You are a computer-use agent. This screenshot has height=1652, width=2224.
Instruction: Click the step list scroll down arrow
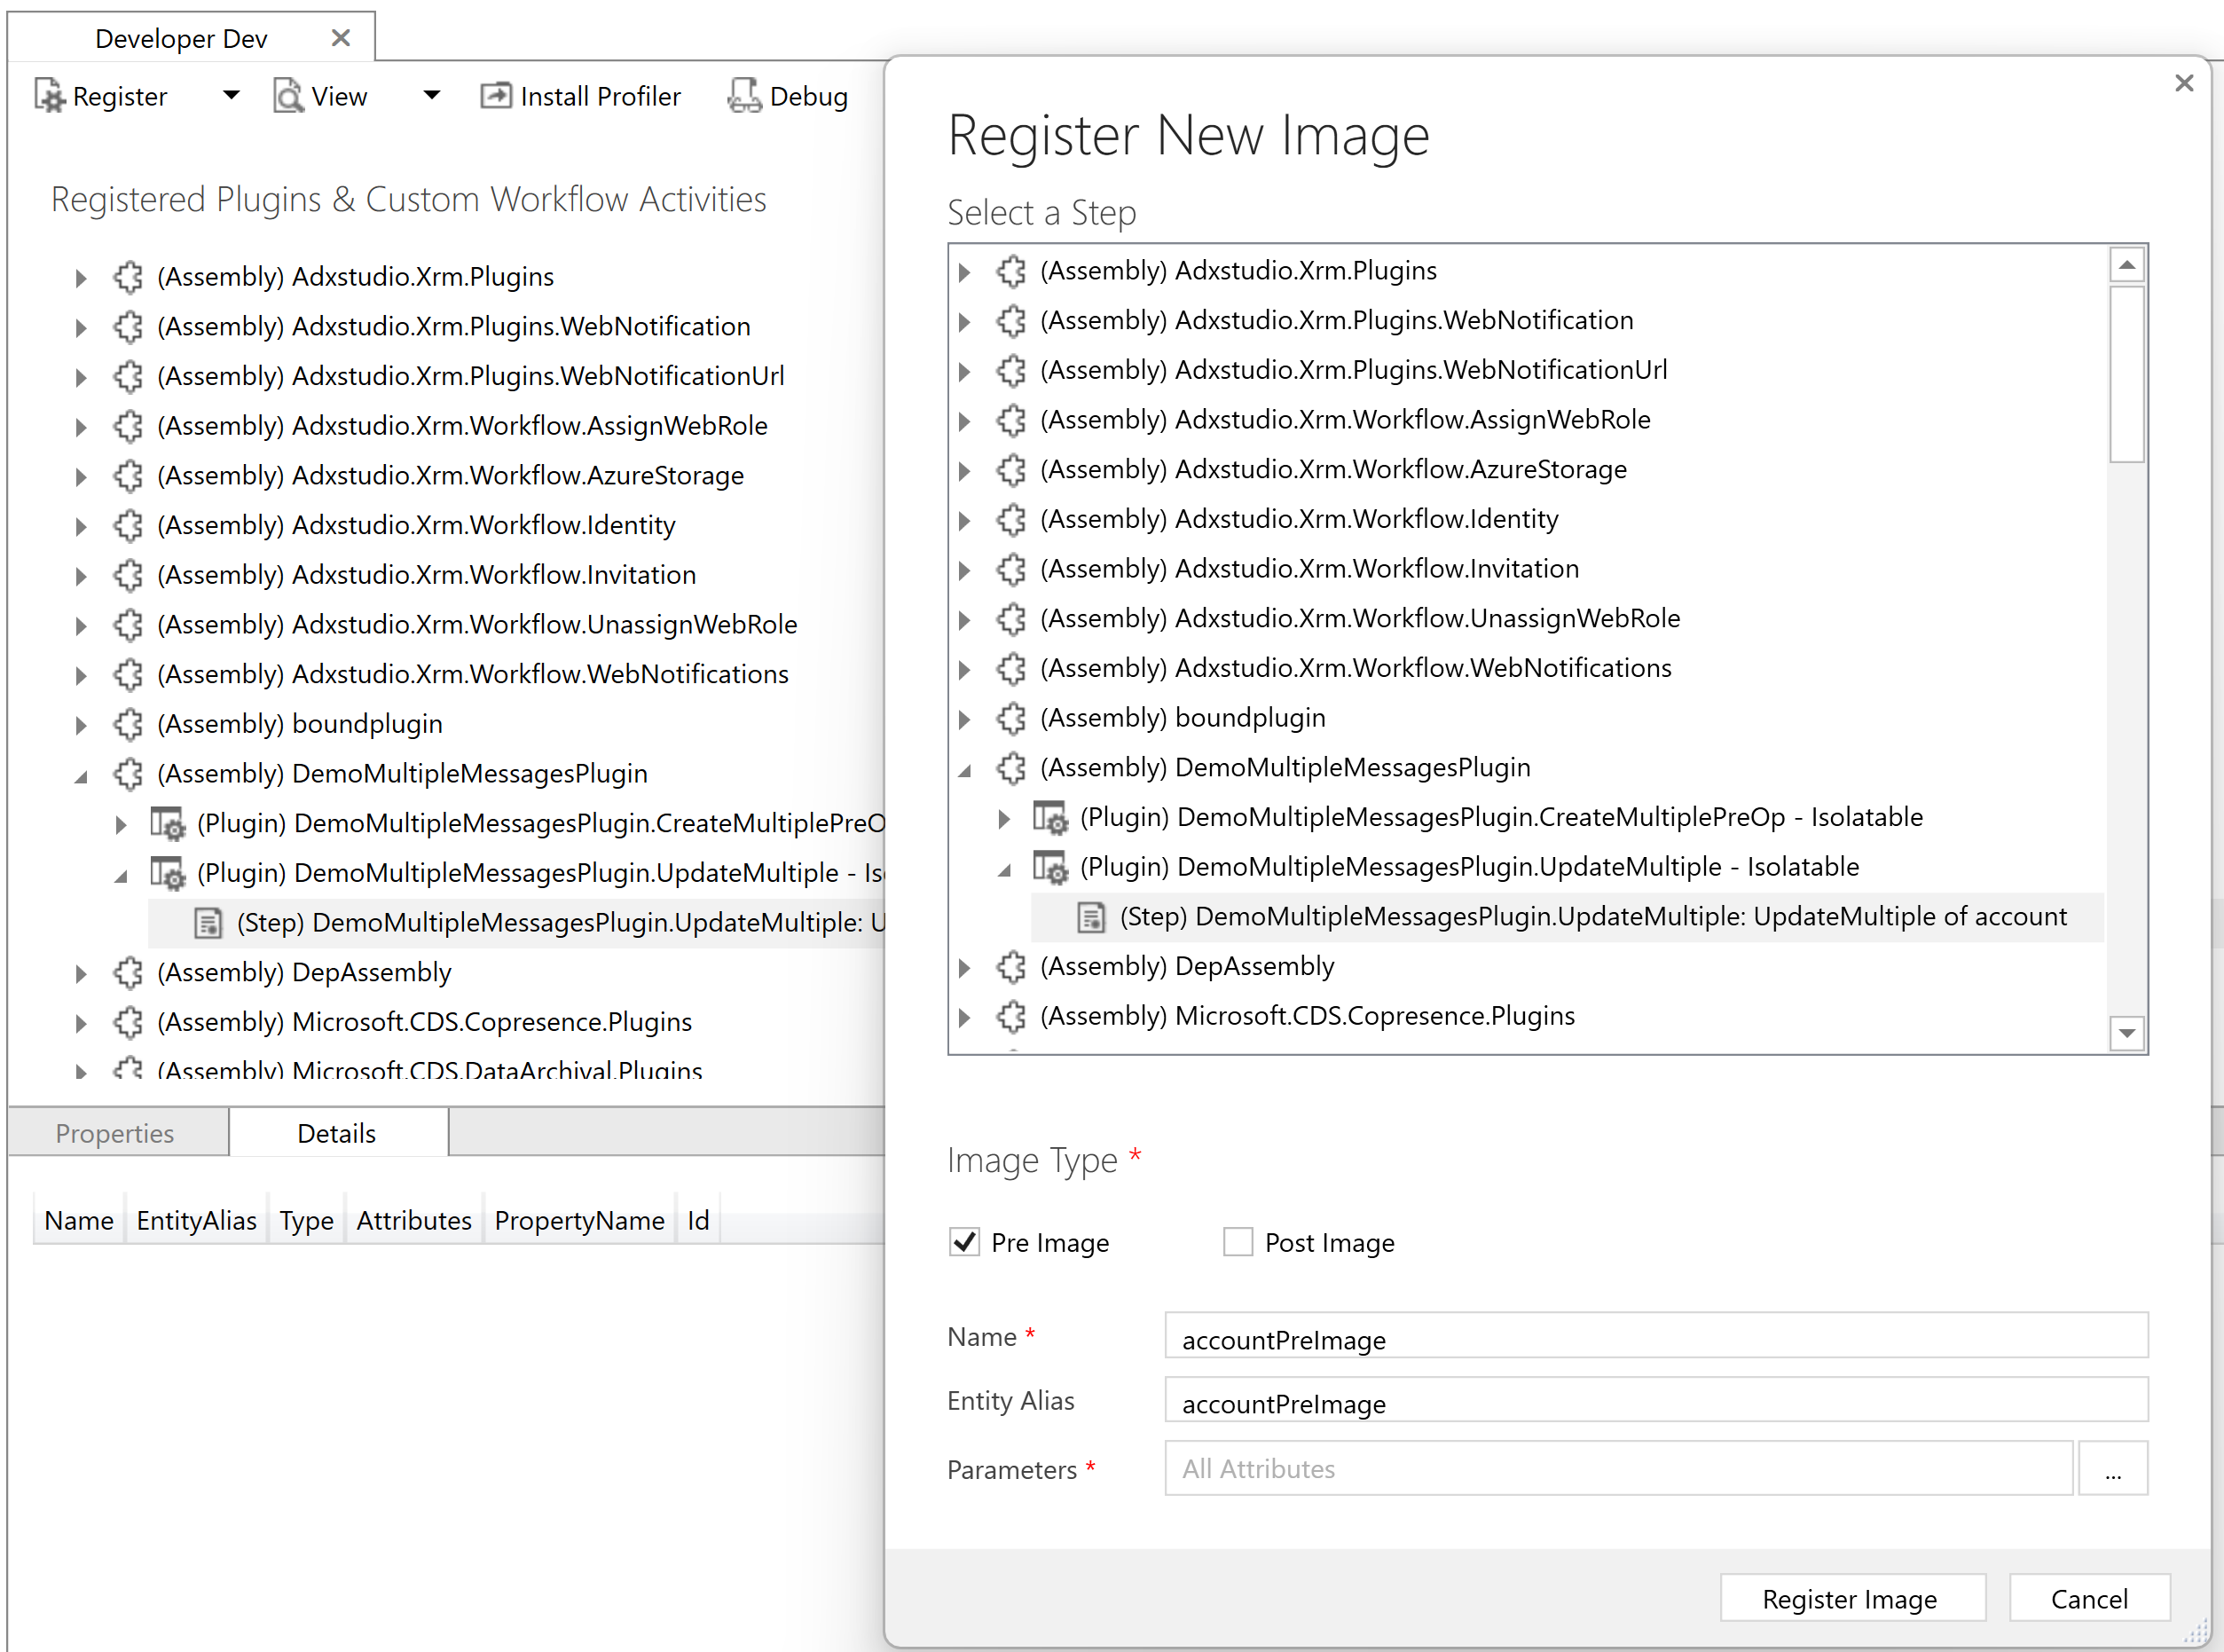point(2127,1032)
